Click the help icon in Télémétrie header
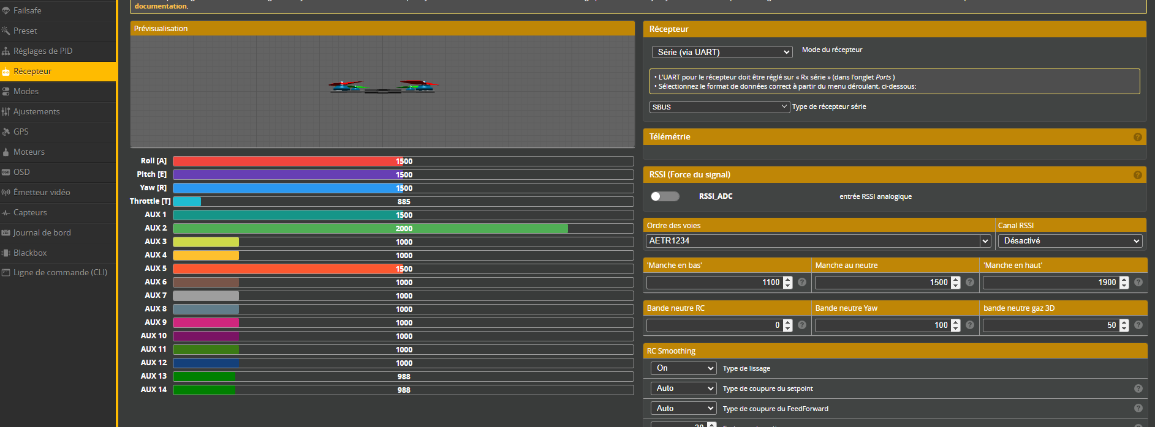The width and height of the screenshot is (1155, 427). click(x=1137, y=137)
